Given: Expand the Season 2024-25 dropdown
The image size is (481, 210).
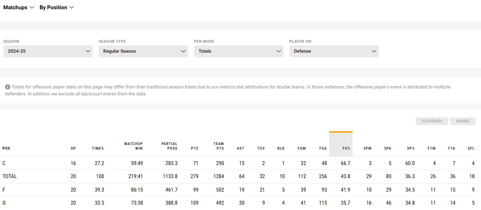Looking at the screenshot, I should [x=48, y=51].
